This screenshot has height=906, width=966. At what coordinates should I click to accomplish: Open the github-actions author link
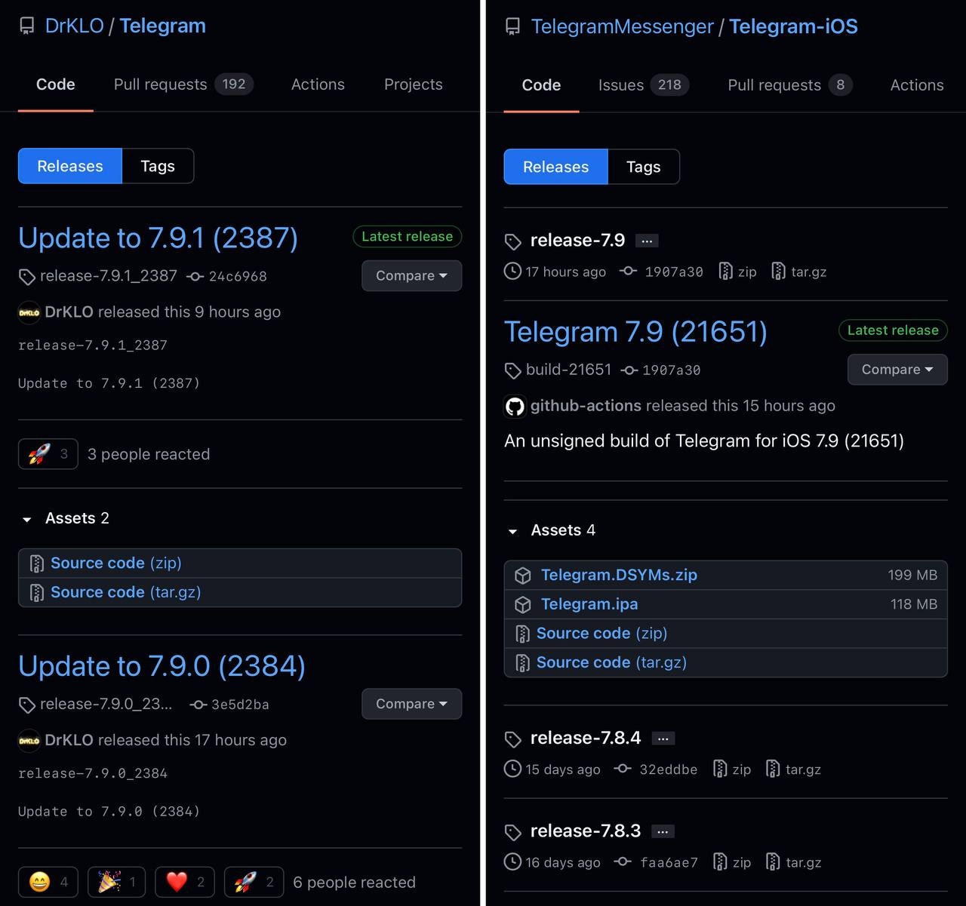coord(586,406)
